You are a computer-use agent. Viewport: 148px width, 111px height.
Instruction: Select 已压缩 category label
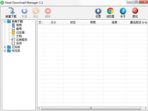[x=20, y=32]
